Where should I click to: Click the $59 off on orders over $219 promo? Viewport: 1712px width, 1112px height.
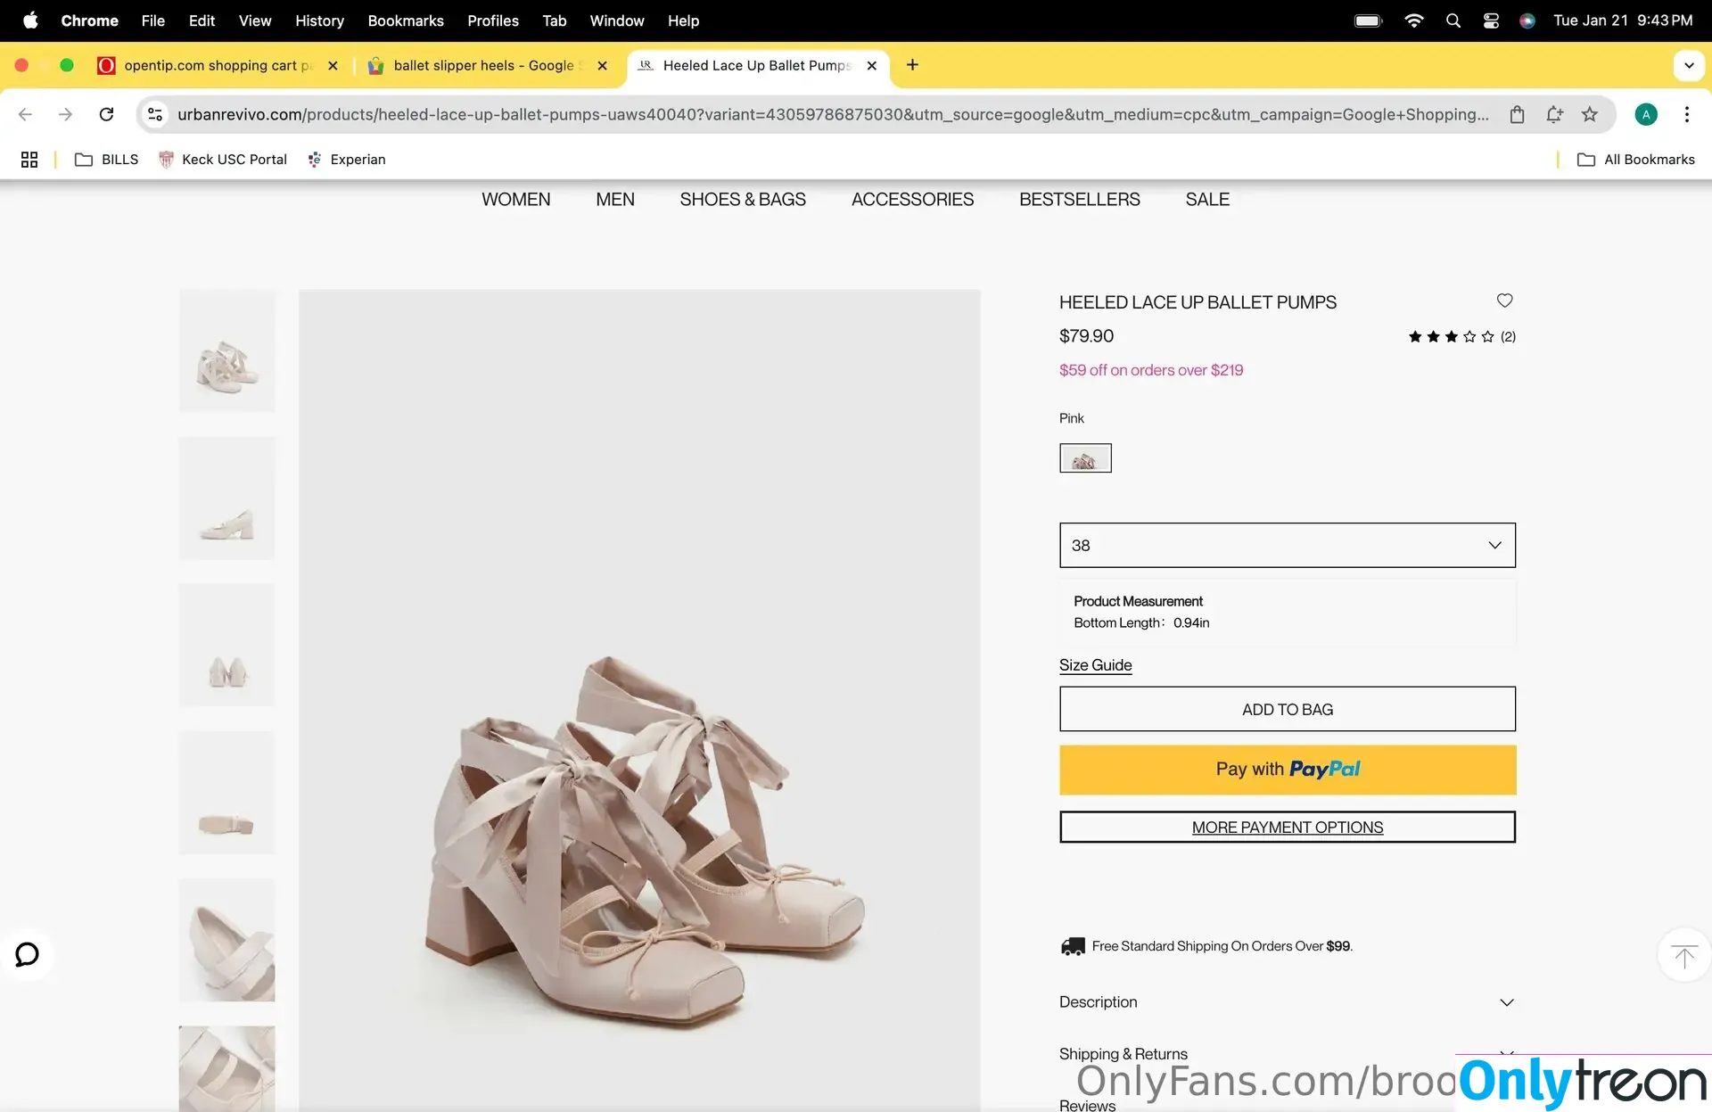1150,370
